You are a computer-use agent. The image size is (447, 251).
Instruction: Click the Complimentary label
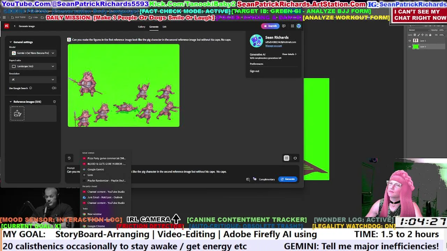click(267, 180)
